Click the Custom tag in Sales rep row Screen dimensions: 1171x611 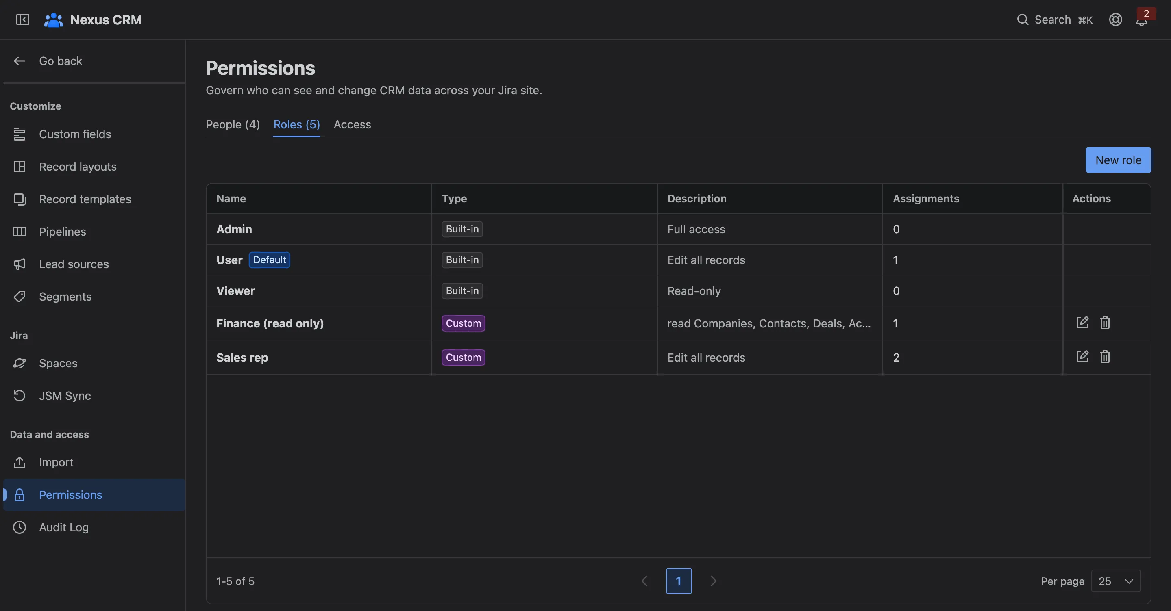coord(463,357)
